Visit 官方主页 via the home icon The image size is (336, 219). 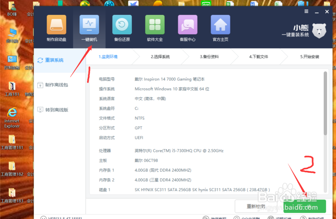(x=220, y=24)
